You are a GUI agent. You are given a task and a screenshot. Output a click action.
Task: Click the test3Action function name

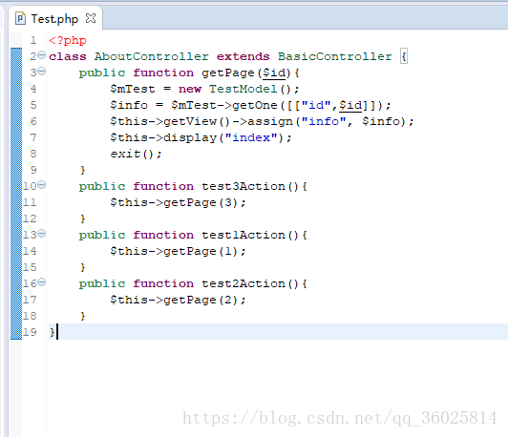point(243,186)
